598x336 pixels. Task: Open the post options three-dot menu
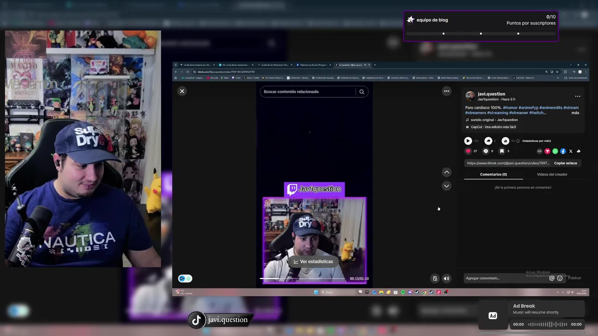(x=577, y=96)
